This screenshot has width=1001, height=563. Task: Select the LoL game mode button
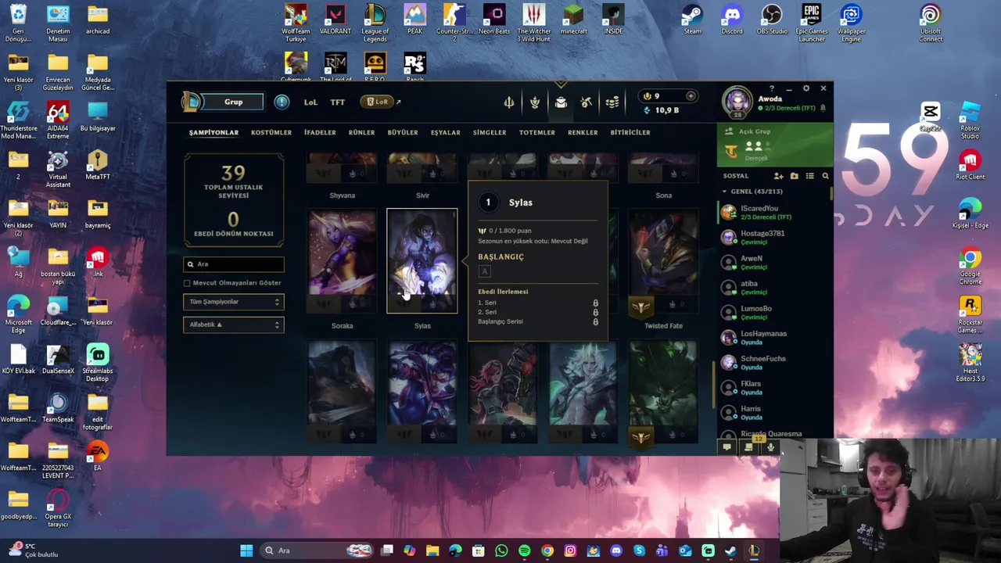pos(310,102)
